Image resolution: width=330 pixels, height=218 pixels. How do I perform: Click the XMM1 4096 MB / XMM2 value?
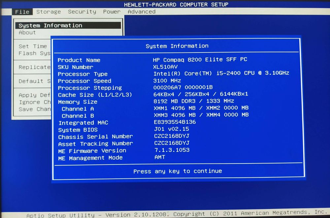pos(201,108)
